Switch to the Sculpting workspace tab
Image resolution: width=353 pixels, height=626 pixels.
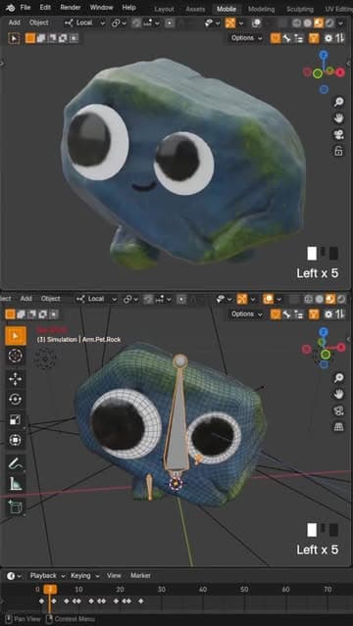click(x=300, y=9)
